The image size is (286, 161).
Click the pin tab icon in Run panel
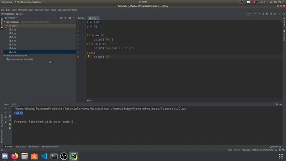[x=5, y=122]
